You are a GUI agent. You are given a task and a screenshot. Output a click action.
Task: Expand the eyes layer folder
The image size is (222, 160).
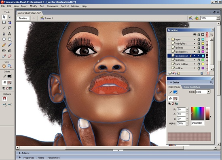pyautogui.click(x=169, y=39)
